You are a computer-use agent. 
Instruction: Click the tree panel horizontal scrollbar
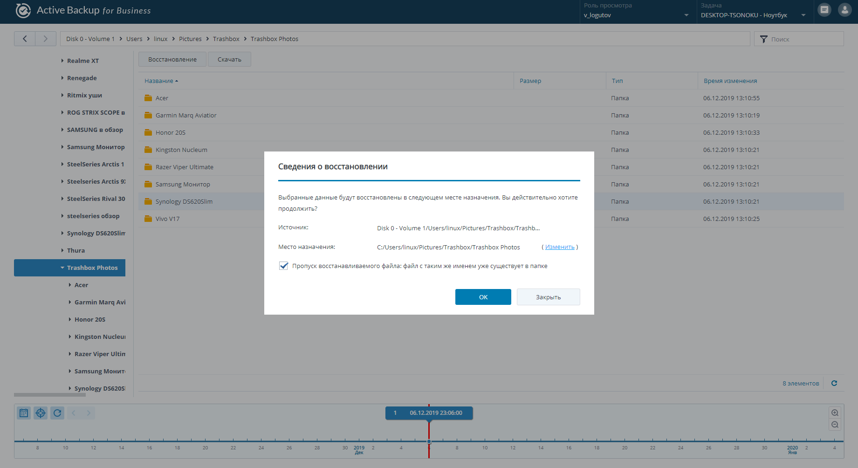pyautogui.click(x=50, y=395)
